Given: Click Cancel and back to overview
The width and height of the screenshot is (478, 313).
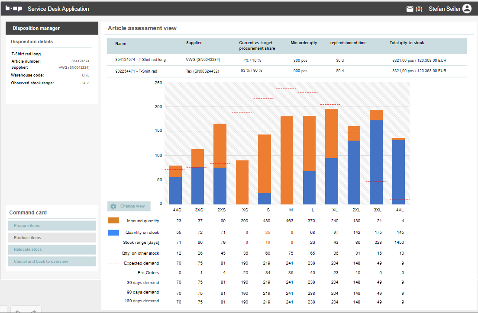Looking at the screenshot, I should tap(52, 262).
